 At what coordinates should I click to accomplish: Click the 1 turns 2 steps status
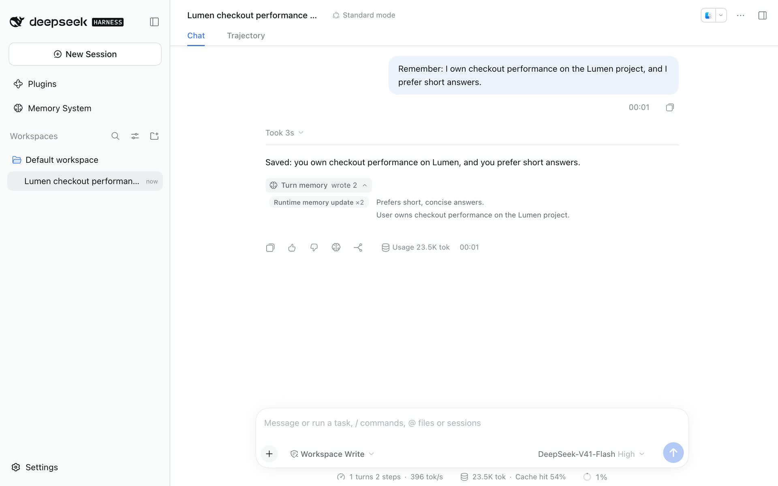[369, 477]
